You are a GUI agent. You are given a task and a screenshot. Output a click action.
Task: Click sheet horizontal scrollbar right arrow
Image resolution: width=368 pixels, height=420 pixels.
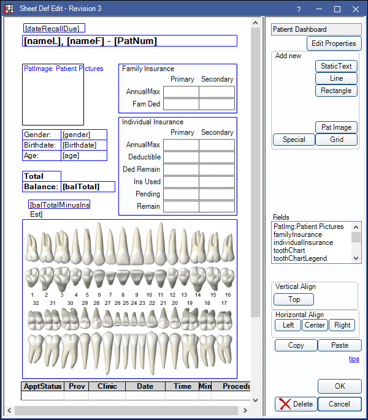245,410
